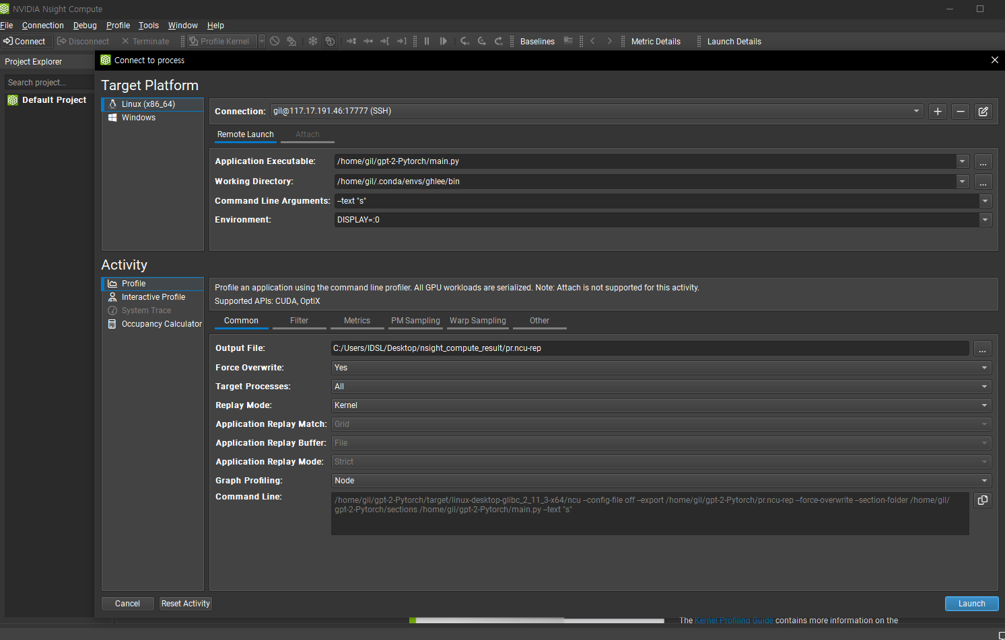Viewport: 1005px width, 640px height.
Task: Open the Target Processes dropdown
Action: (662, 387)
